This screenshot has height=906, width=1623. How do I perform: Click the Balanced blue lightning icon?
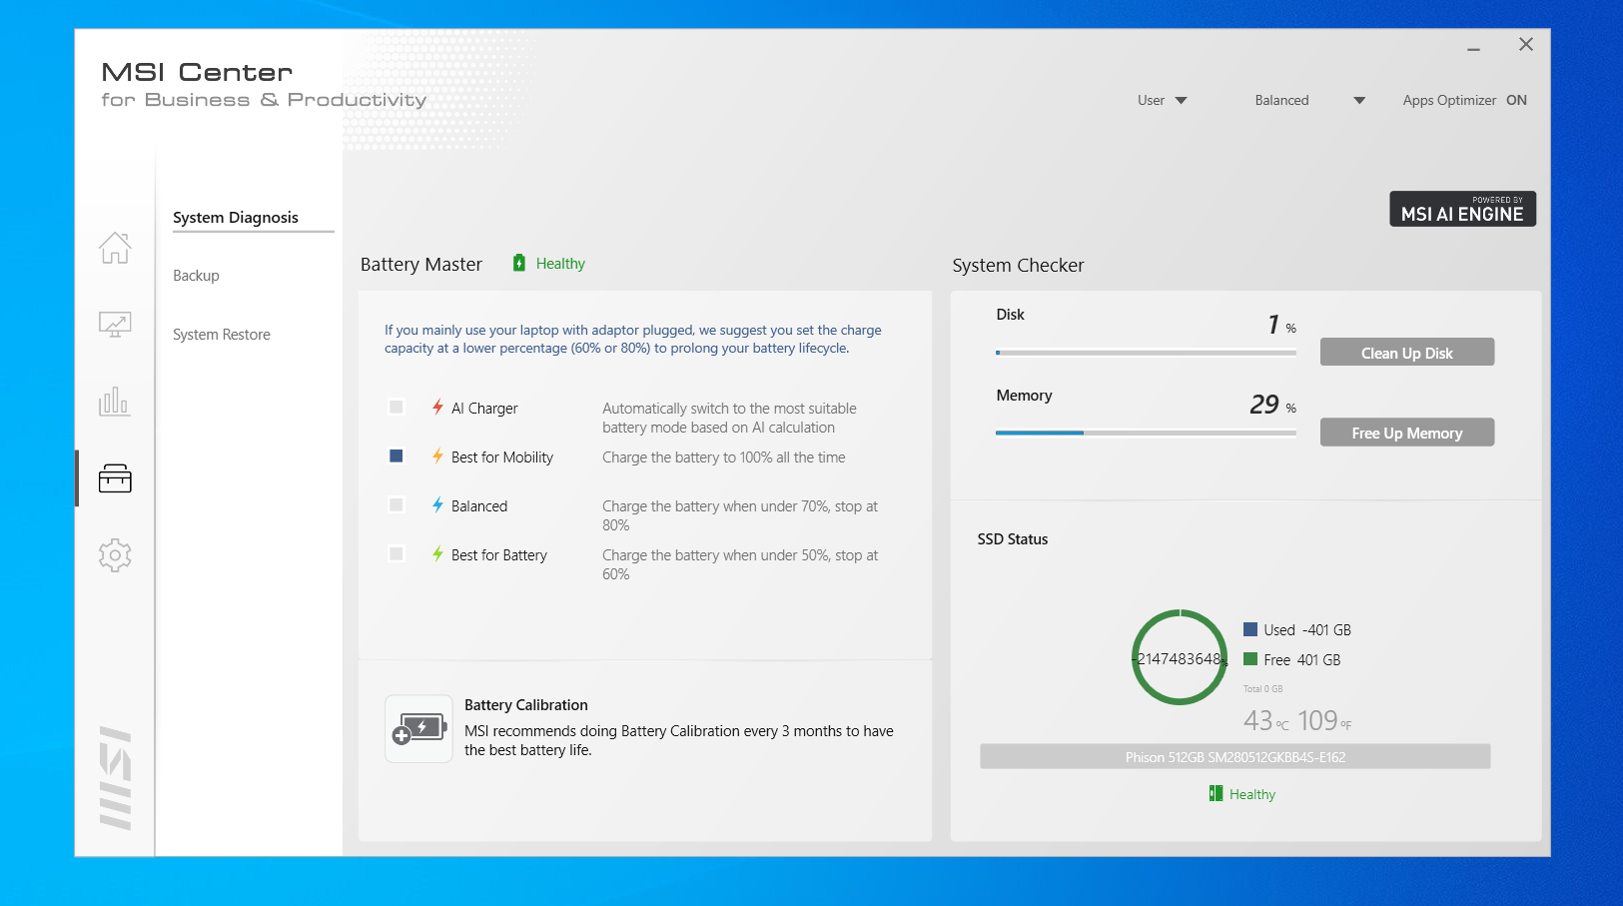click(437, 505)
